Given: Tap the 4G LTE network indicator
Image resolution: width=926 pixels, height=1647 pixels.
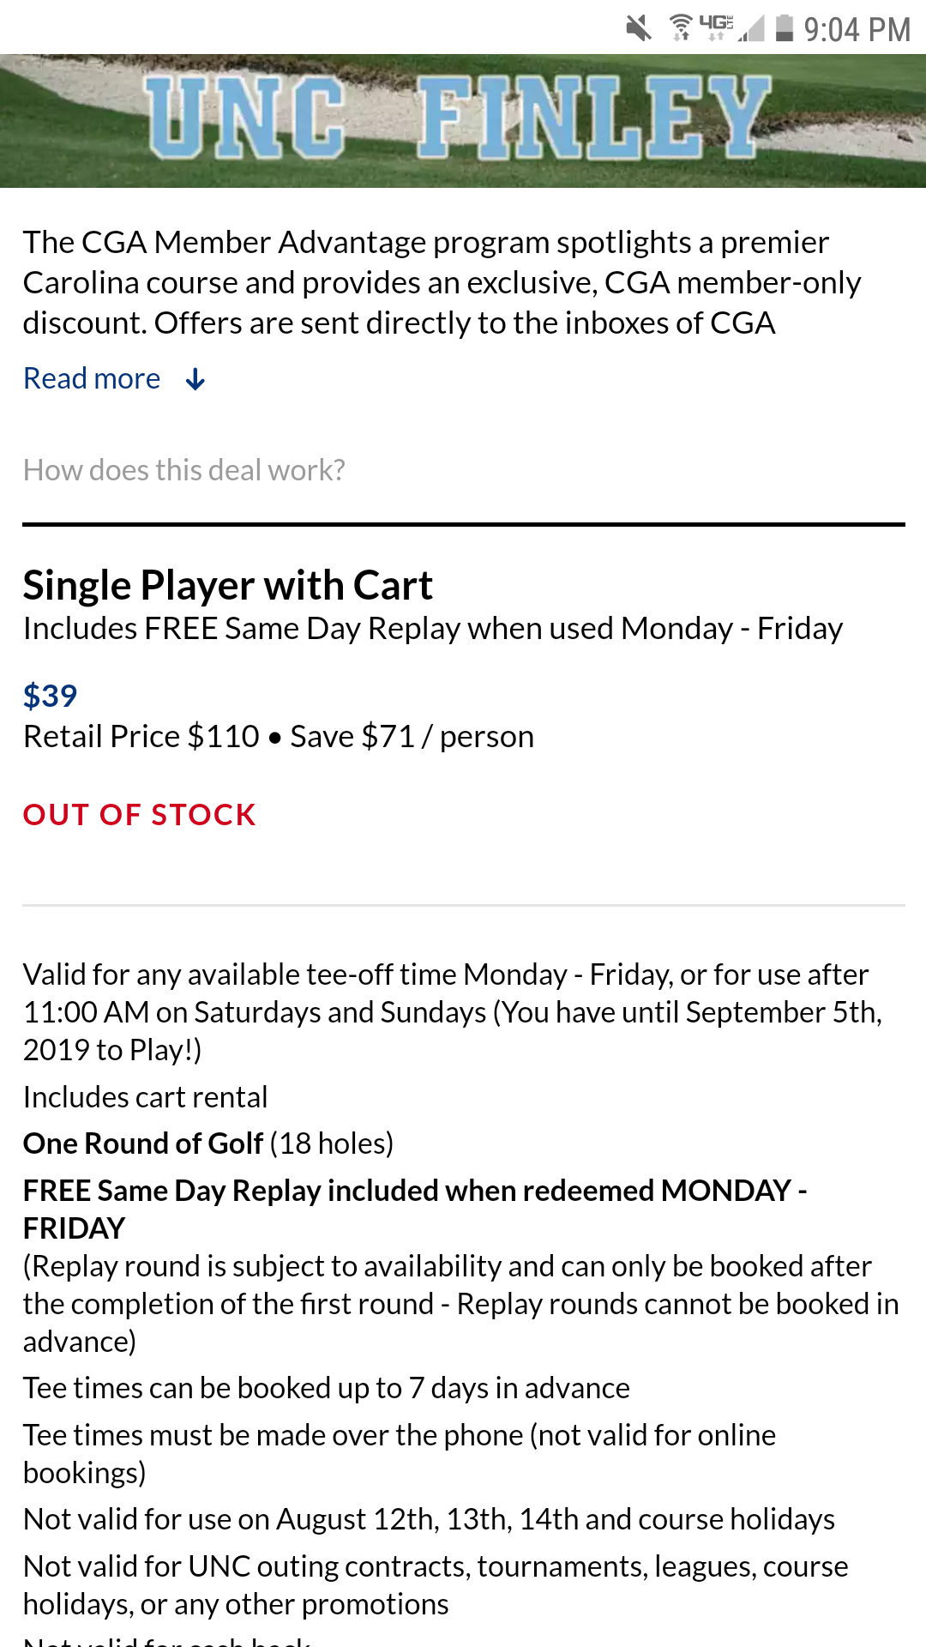Looking at the screenshot, I should [x=716, y=27].
